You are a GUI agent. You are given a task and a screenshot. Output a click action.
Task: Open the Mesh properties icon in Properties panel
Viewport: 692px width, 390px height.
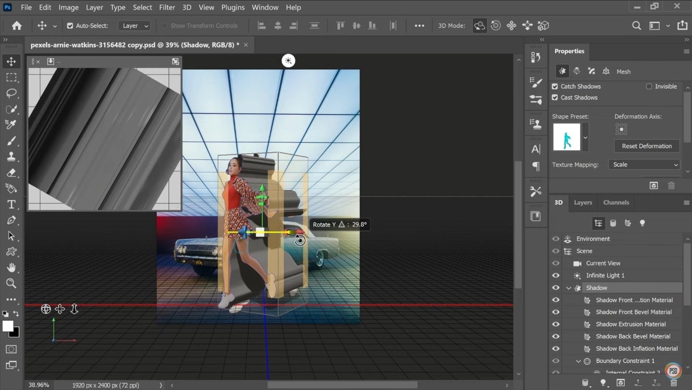click(606, 71)
